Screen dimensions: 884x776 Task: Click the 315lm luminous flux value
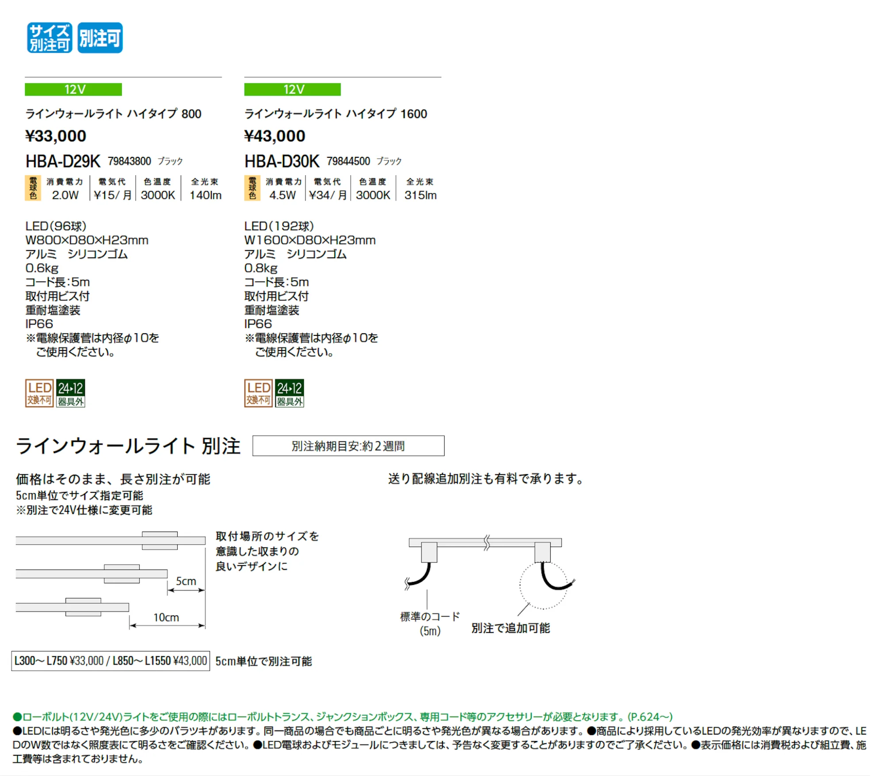[420, 195]
